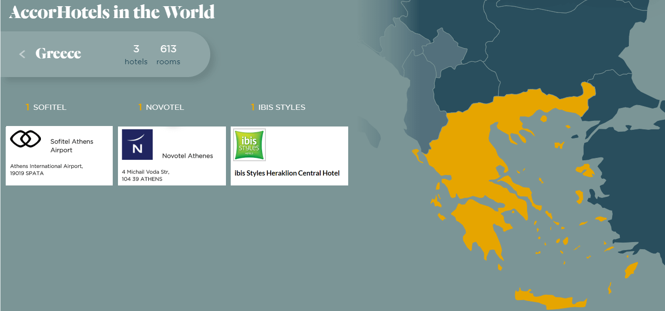Click the Sofitel address in Spata
Viewport: 665px width, 311px height.
pyautogui.click(x=47, y=170)
